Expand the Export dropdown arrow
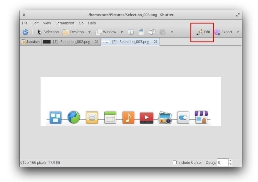258x182 pixels. [238, 32]
